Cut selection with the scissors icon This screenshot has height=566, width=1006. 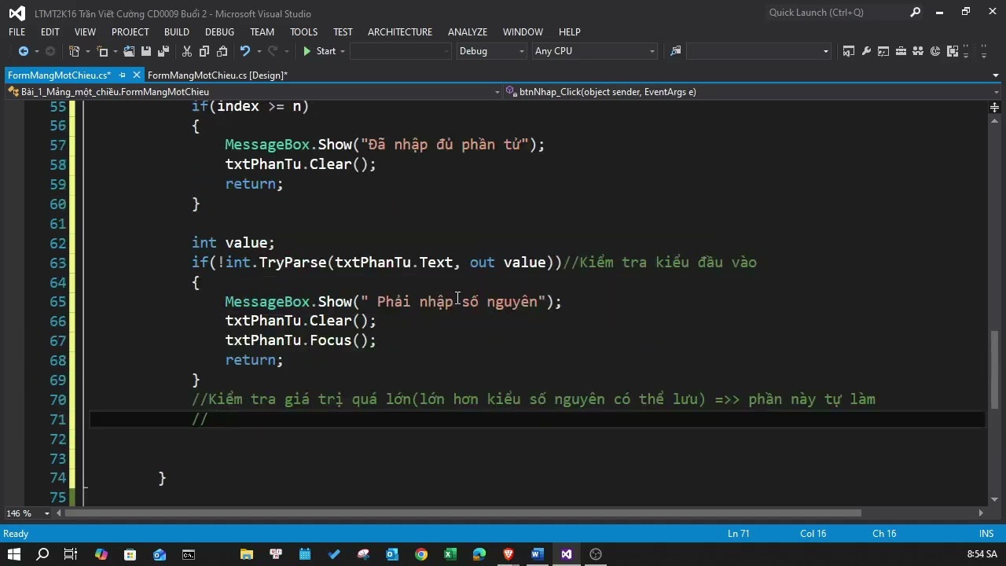(x=187, y=51)
